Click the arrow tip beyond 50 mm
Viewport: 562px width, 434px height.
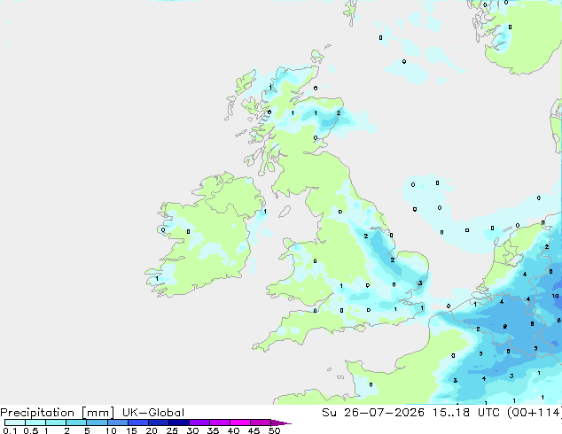(281, 422)
